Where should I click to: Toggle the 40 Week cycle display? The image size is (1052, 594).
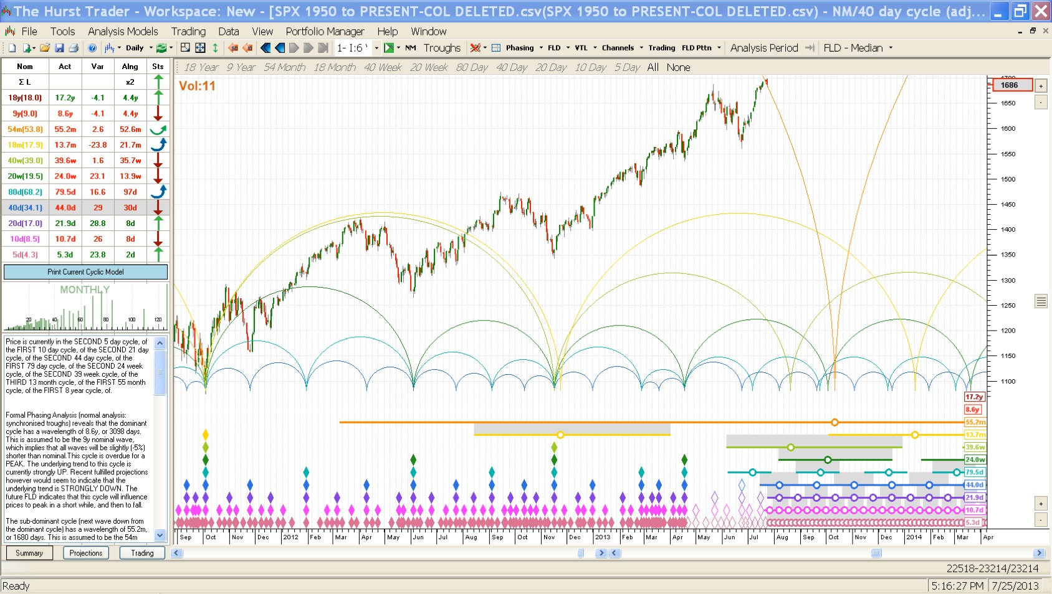382,67
